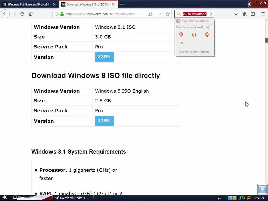Submit the search with the arrow button
This screenshot has width=268, height=201.
210,14
